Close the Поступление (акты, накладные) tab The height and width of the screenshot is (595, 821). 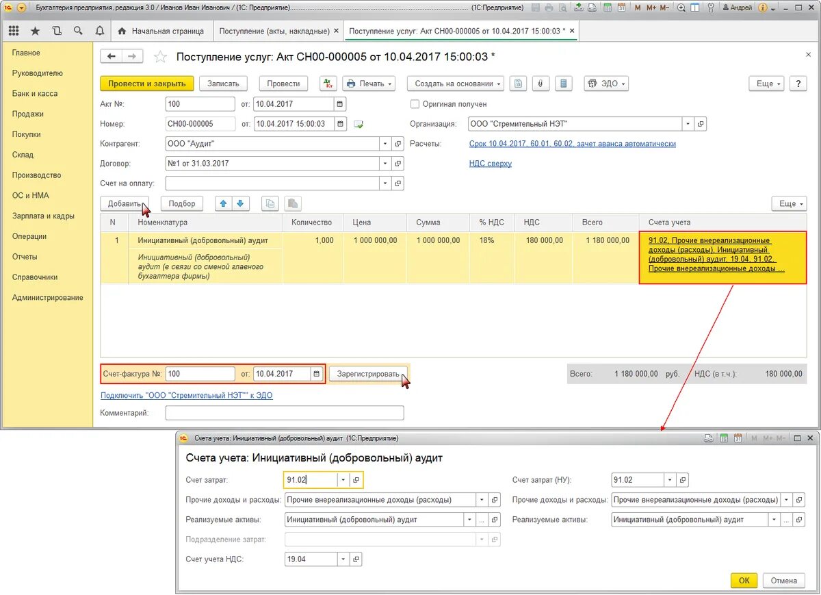point(335,31)
